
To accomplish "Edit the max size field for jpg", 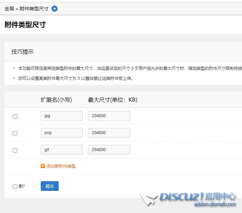I will click(x=109, y=116).
